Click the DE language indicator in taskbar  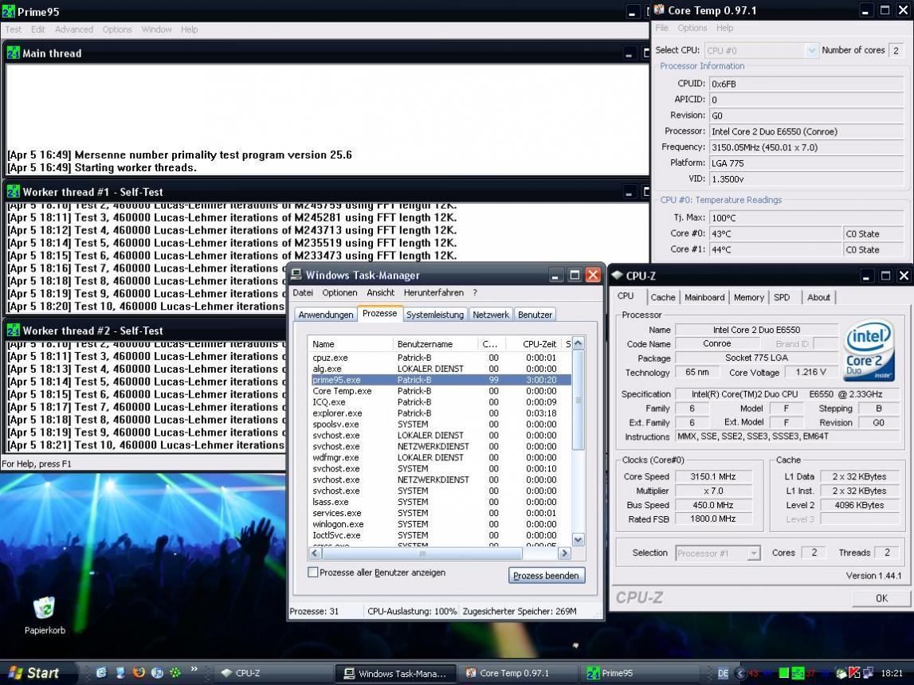click(x=723, y=673)
